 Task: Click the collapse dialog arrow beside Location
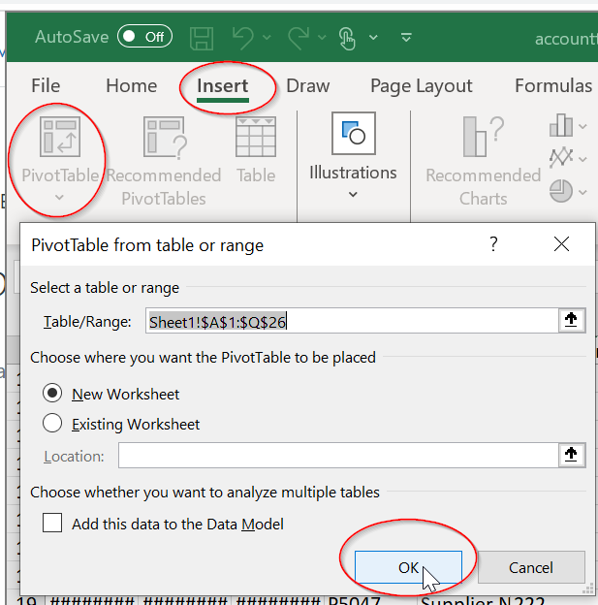(572, 455)
